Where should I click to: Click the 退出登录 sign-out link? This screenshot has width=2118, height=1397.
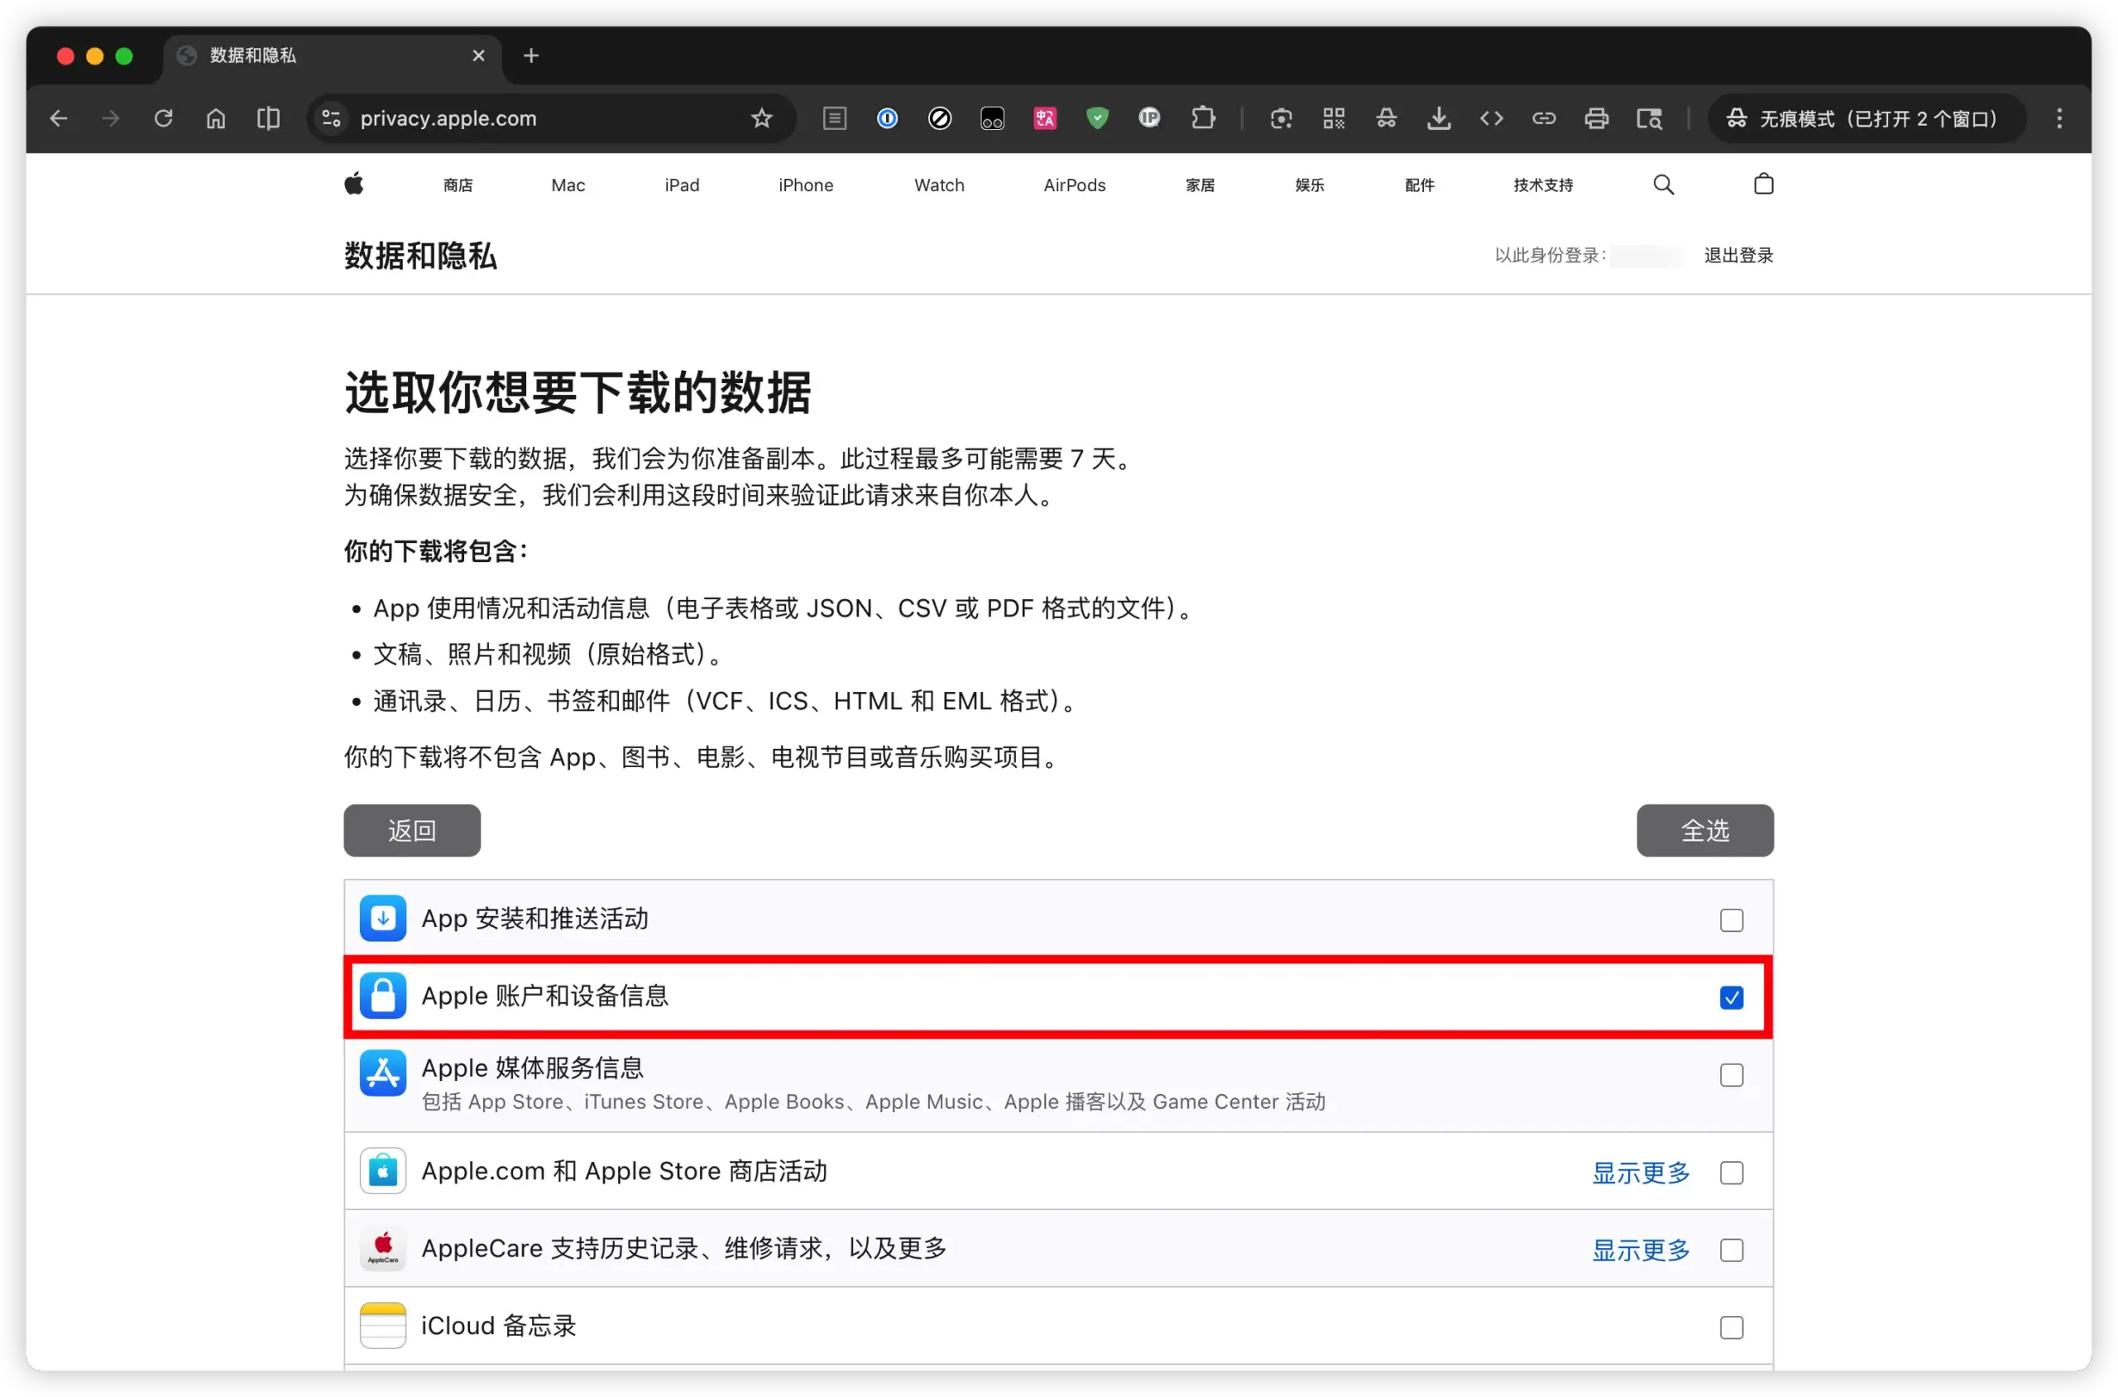click(x=1737, y=256)
